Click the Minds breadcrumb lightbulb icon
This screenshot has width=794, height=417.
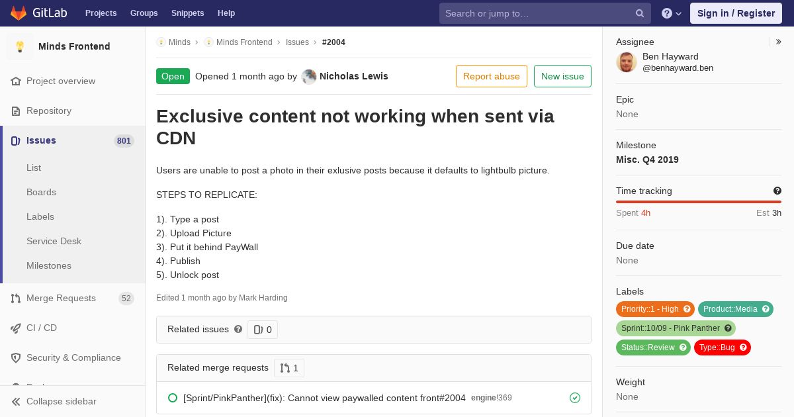tap(161, 42)
